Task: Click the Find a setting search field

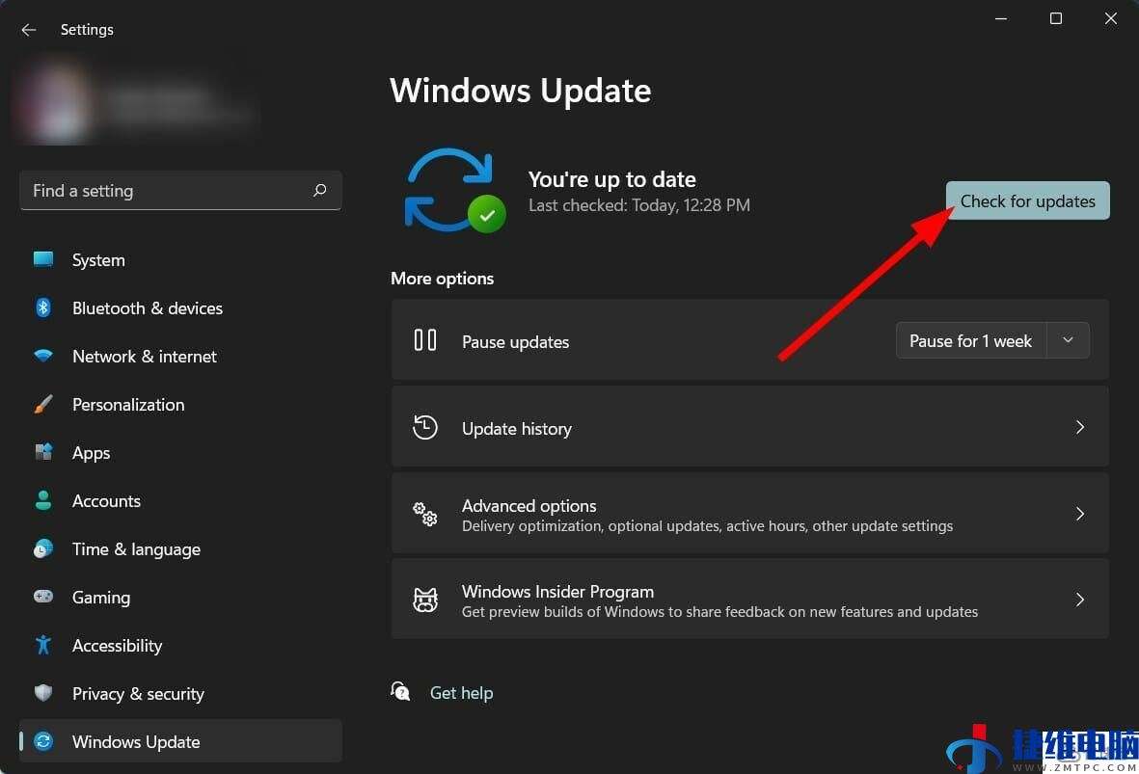Action: pyautogui.click(x=180, y=190)
